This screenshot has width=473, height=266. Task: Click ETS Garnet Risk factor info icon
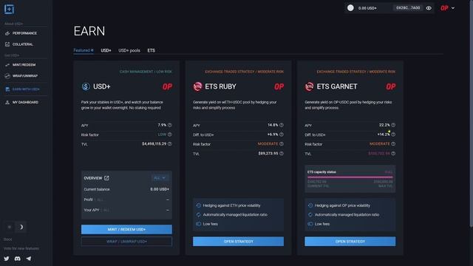point(393,144)
